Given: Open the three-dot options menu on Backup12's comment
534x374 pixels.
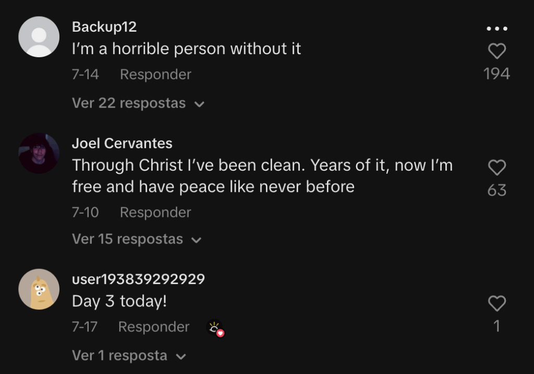Looking at the screenshot, I should point(496,29).
